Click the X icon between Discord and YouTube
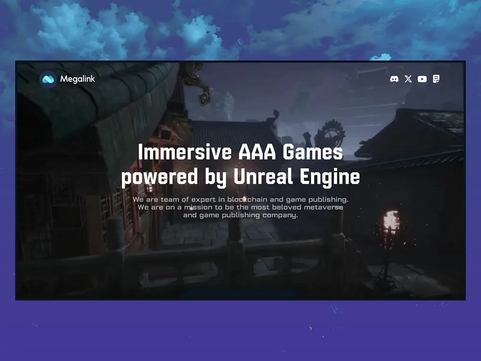The height and width of the screenshot is (361, 481). tap(408, 78)
